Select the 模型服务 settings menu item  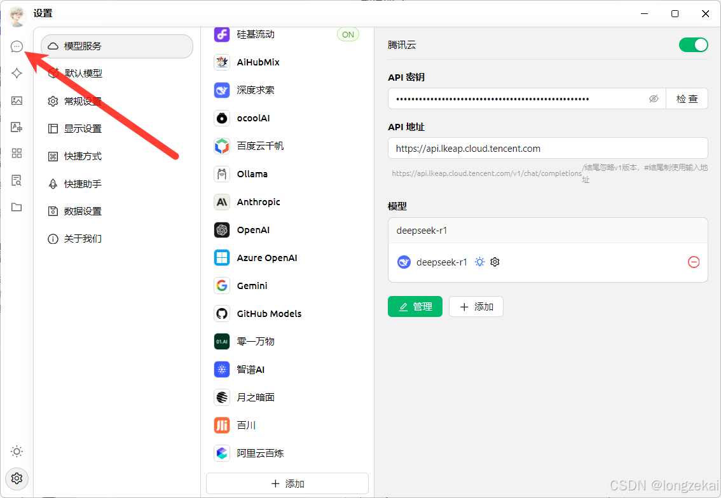pyautogui.click(x=117, y=46)
